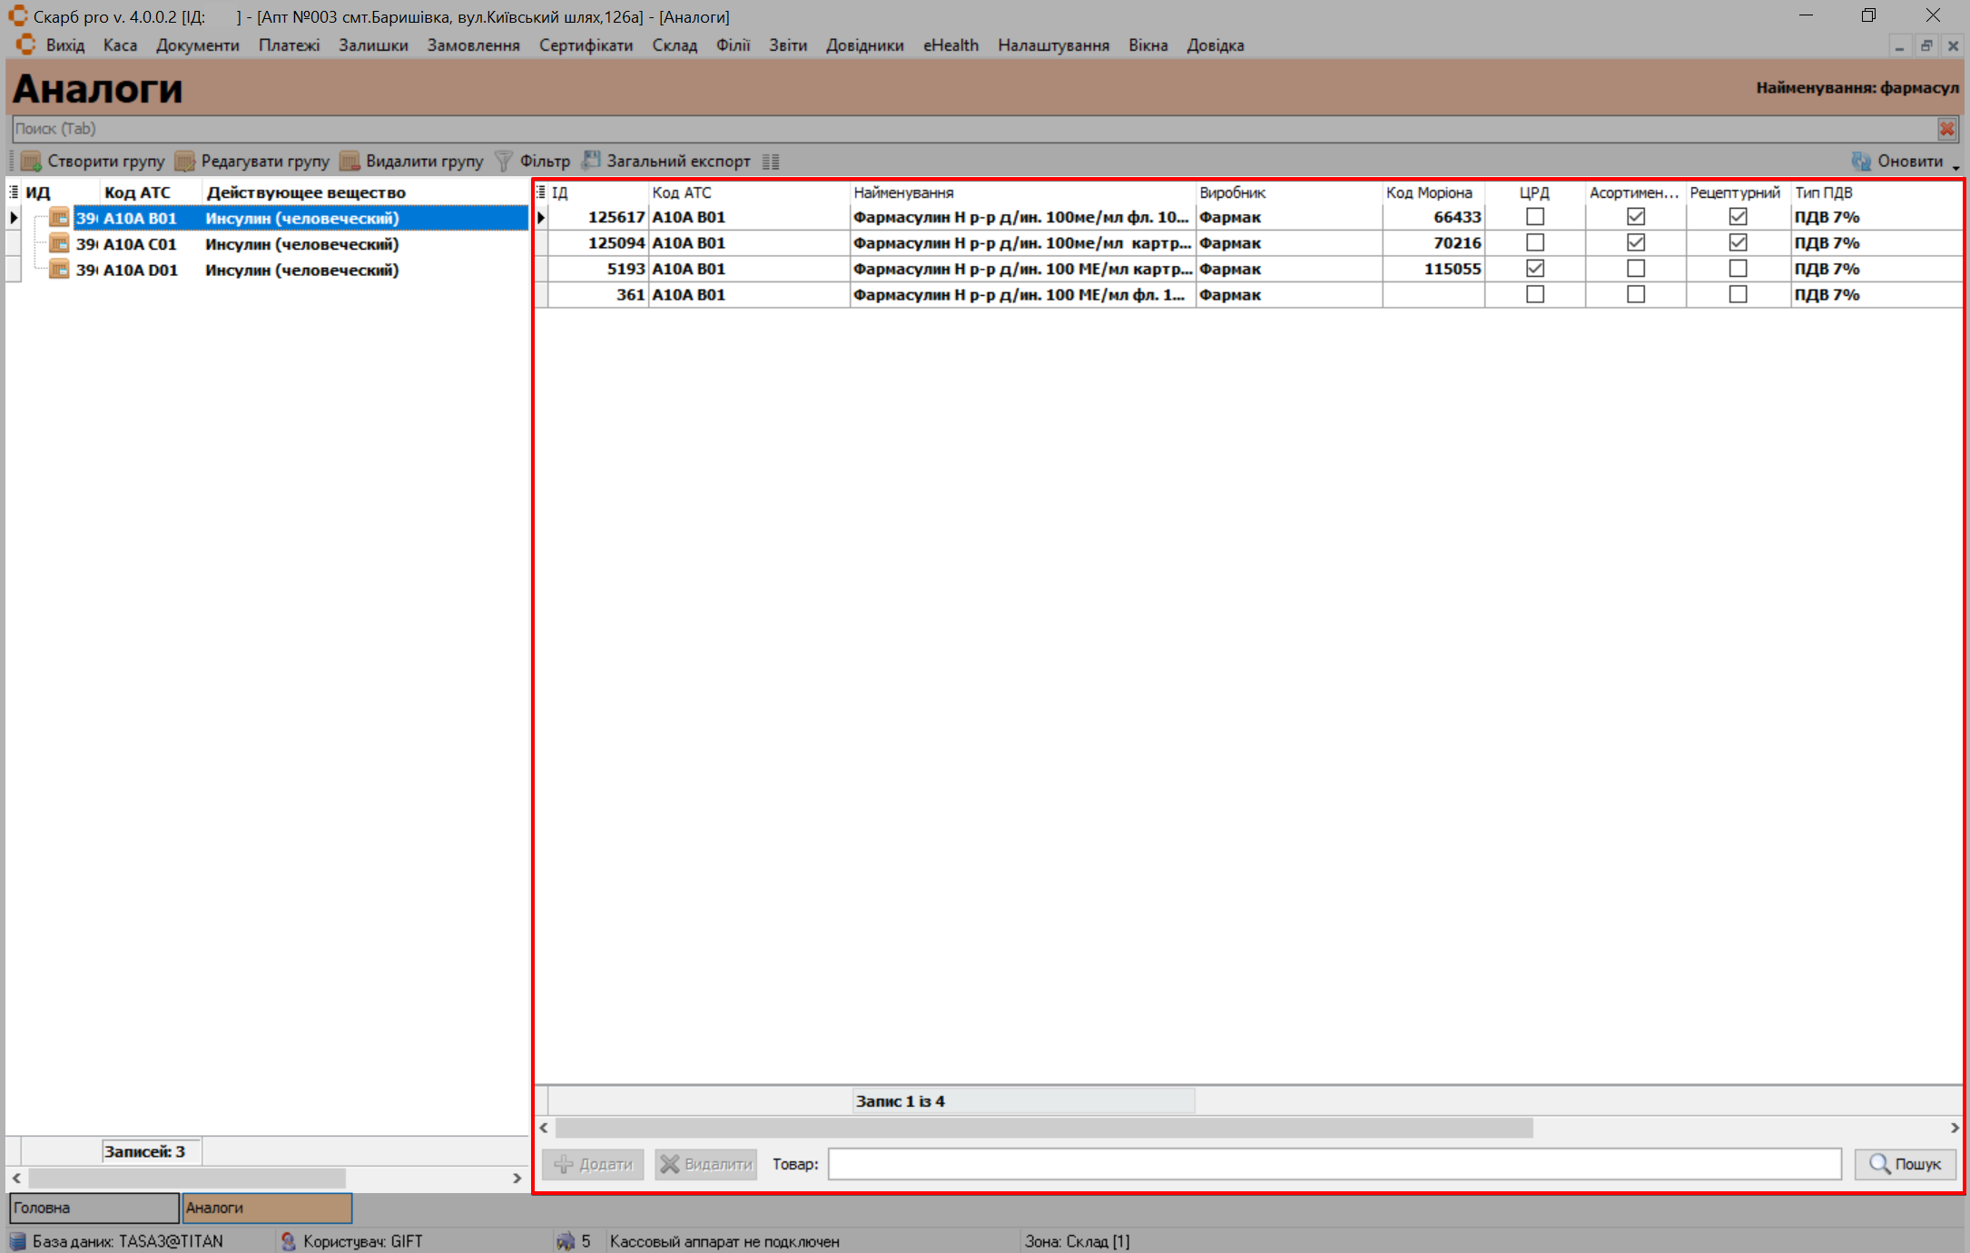This screenshot has height=1253, width=1970.
Task: Switch to the Головна tab
Action: tap(94, 1208)
